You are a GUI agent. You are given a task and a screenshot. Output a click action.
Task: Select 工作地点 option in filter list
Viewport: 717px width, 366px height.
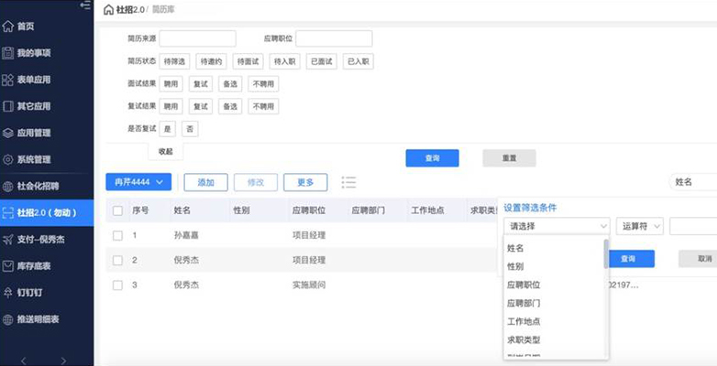click(524, 321)
